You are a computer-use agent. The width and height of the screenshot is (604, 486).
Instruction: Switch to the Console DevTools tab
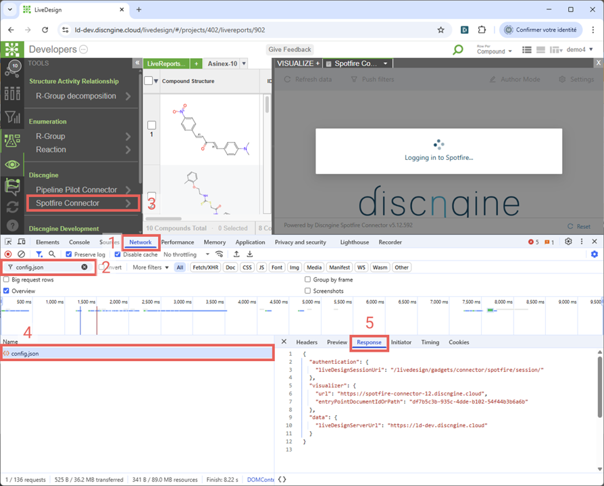[x=79, y=242]
